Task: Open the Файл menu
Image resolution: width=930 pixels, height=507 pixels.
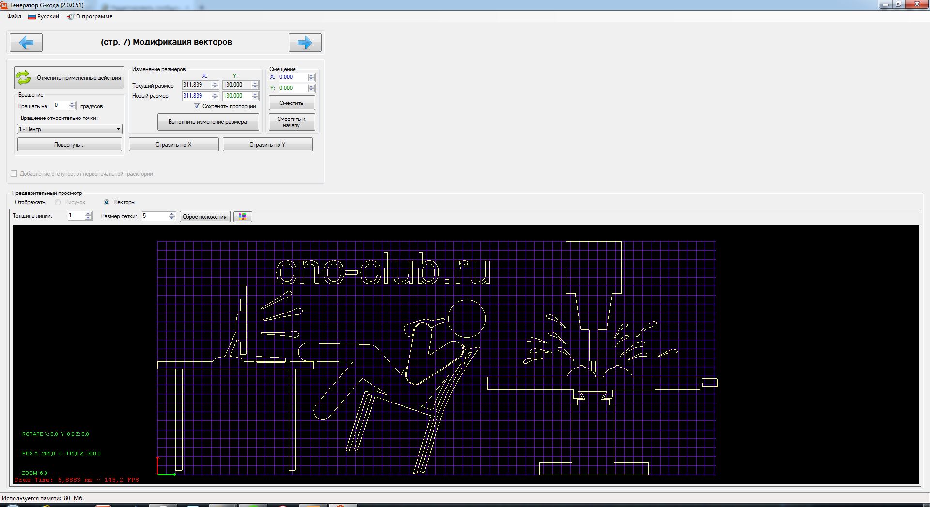Action: 15,16
